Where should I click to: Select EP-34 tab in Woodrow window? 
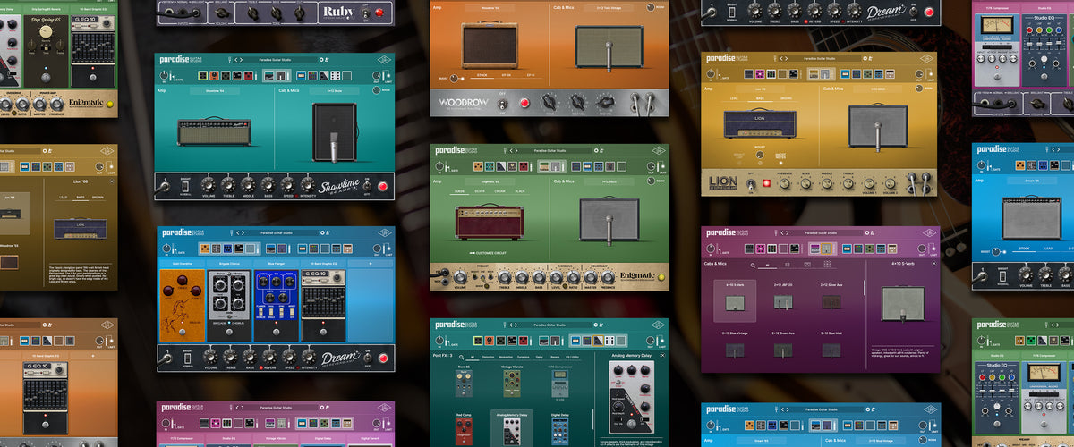506,75
